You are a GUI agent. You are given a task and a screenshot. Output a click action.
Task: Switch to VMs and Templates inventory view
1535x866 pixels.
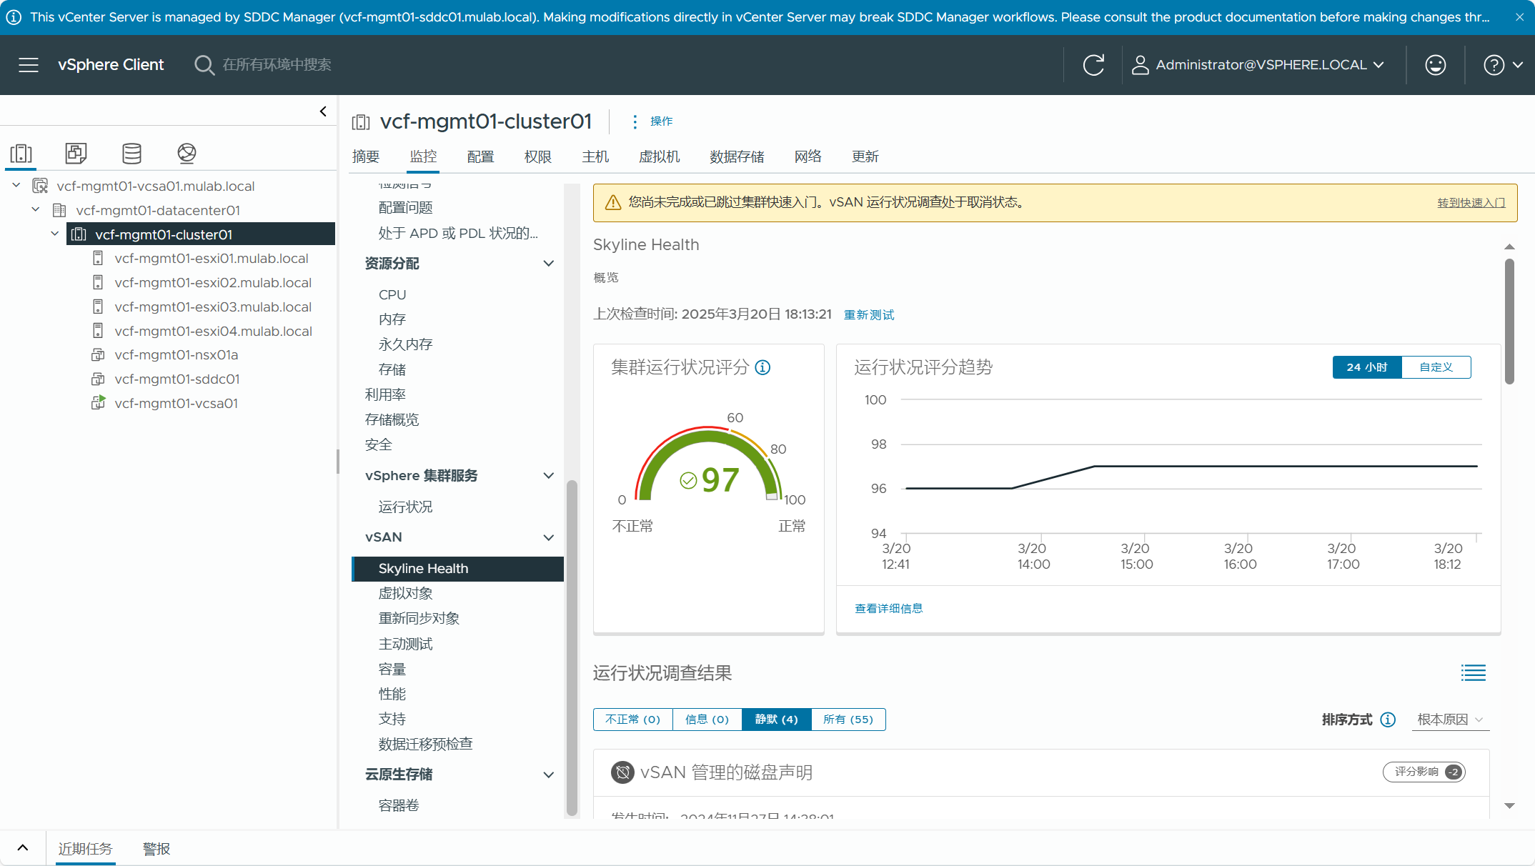[76, 153]
